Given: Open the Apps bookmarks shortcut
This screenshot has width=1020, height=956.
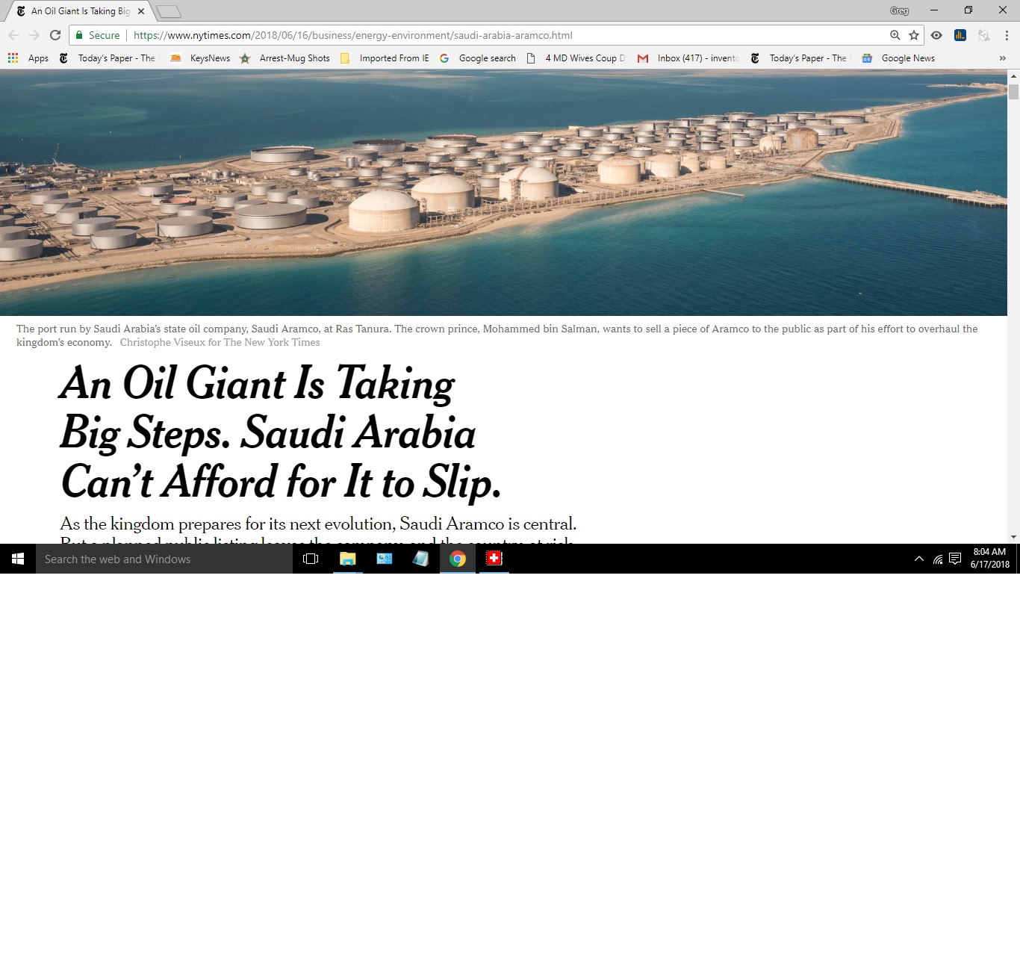Looking at the screenshot, I should (28, 58).
